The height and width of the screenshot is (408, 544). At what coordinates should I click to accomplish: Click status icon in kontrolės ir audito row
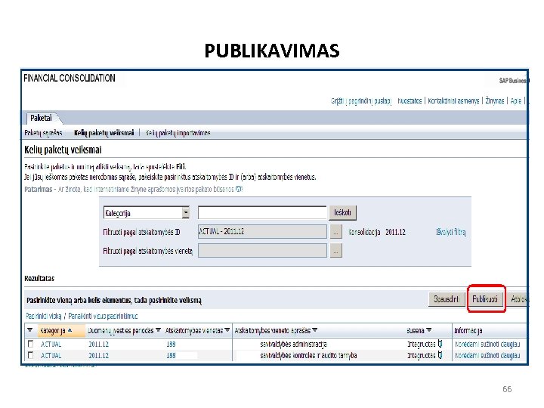point(440,355)
